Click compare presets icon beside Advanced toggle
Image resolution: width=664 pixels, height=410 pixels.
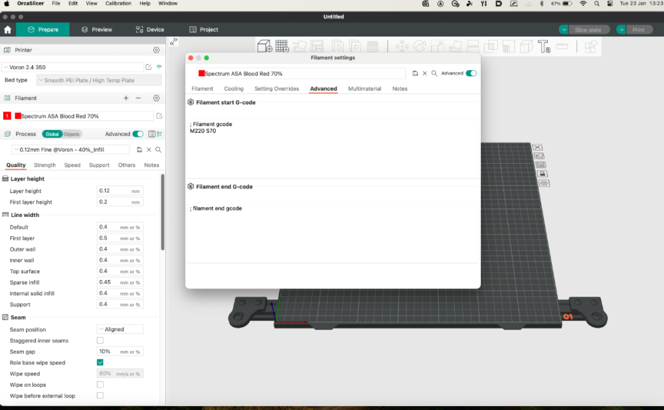point(159,134)
